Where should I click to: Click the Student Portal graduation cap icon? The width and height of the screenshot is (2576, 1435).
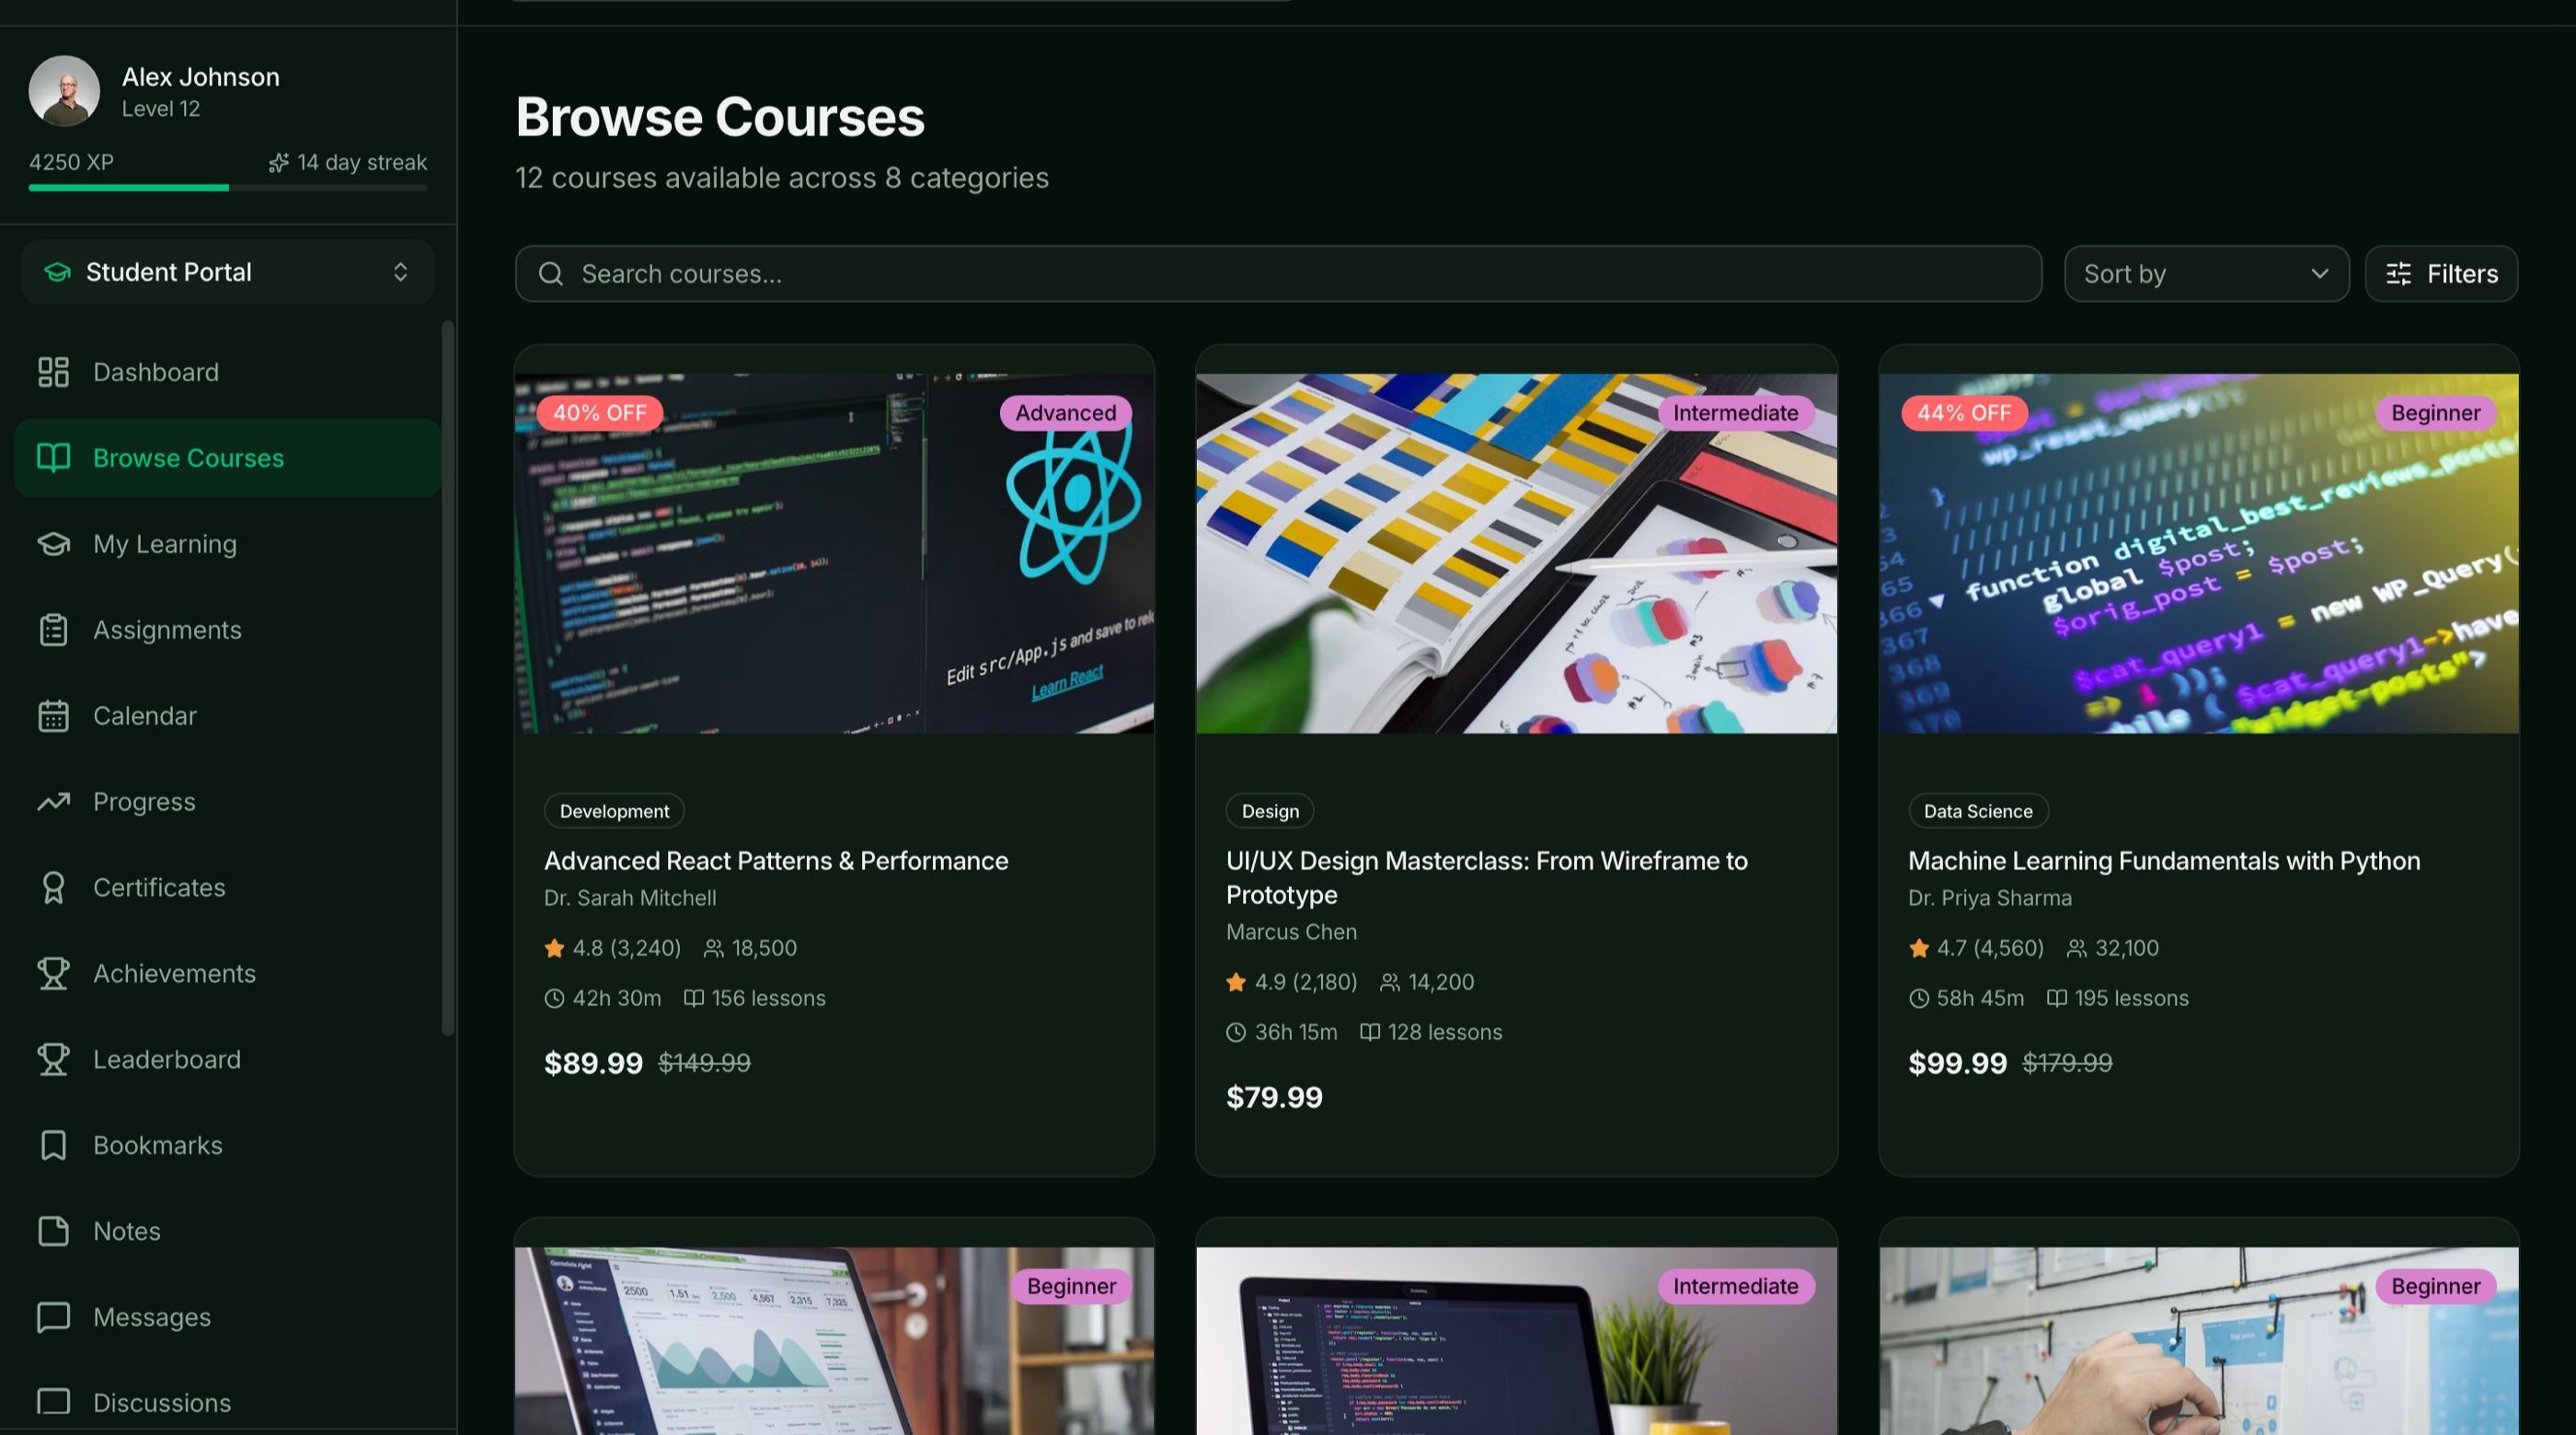[x=58, y=272]
